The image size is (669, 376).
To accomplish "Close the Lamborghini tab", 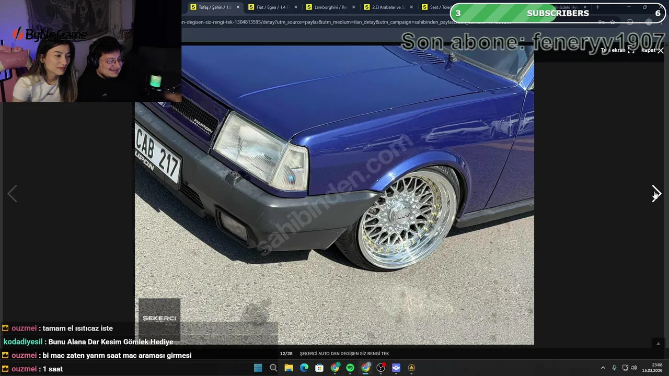I will 354,7.
